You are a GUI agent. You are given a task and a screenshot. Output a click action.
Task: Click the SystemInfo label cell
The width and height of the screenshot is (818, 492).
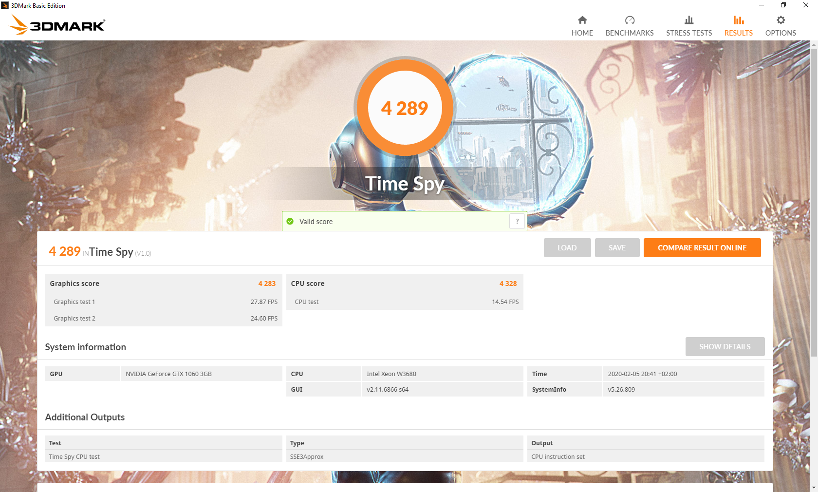(x=565, y=389)
